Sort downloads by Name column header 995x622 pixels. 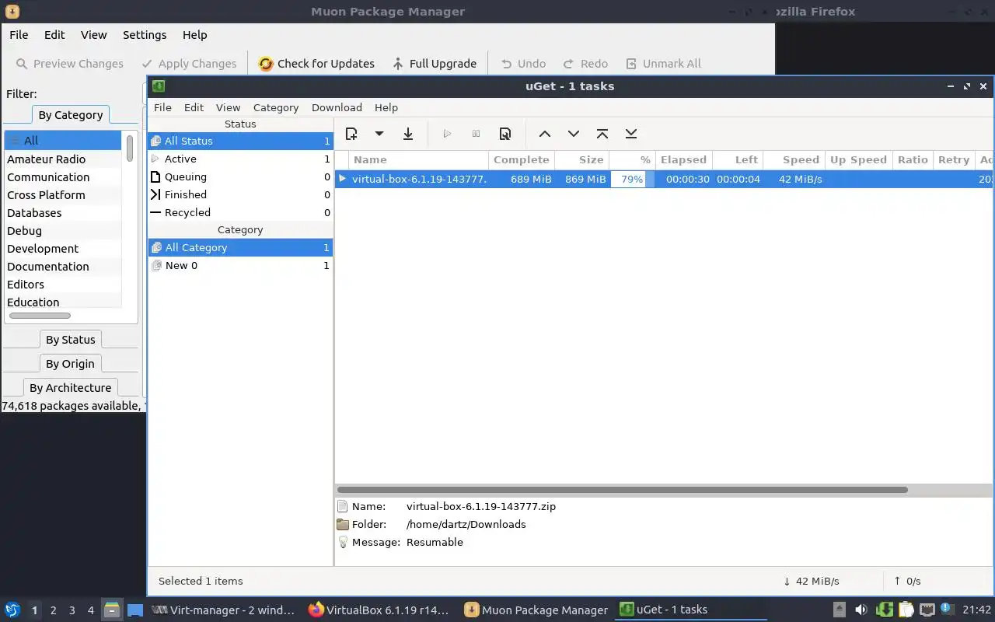(x=418, y=159)
